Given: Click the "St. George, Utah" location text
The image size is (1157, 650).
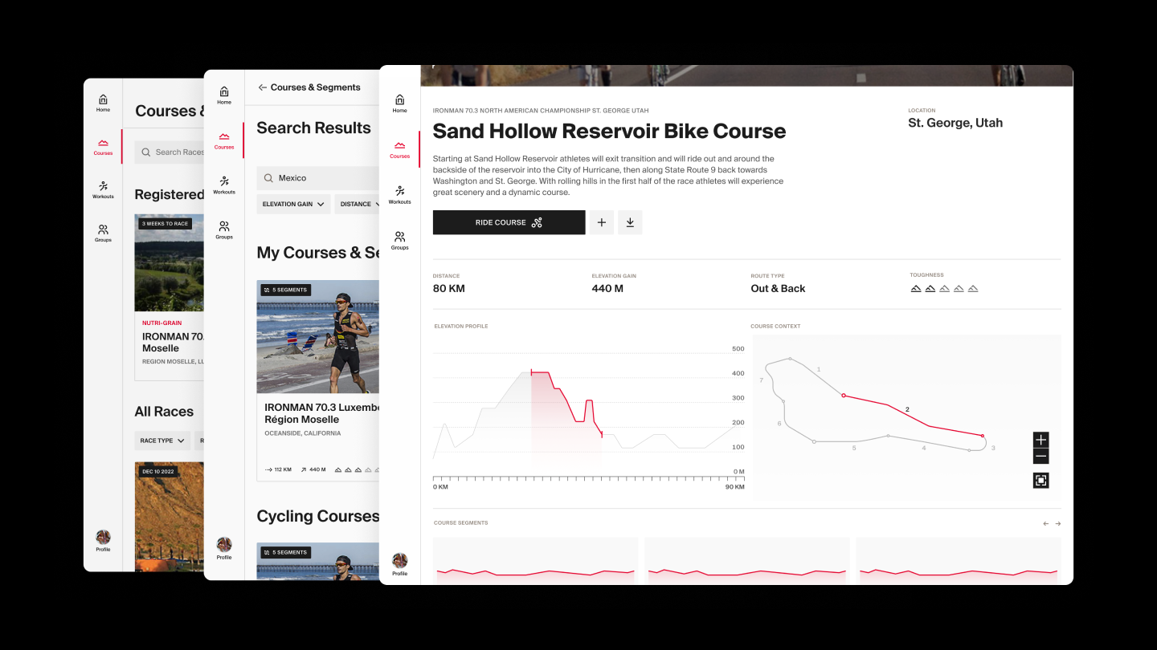Looking at the screenshot, I should click(x=955, y=123).
